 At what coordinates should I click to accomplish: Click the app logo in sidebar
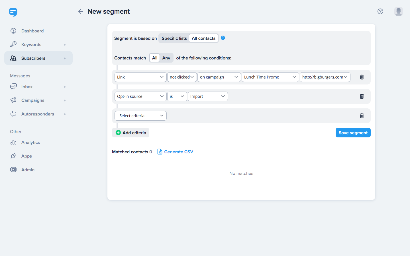13,12
